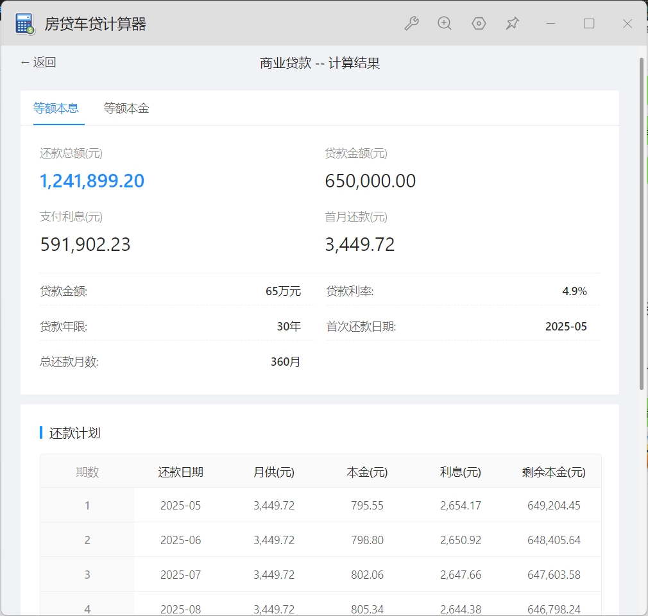
Task: Click interest cell 2,654.17
Action: (x=461, y=506)
